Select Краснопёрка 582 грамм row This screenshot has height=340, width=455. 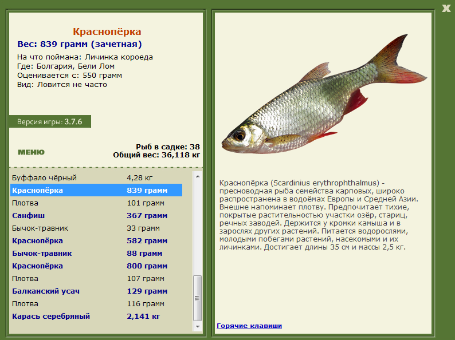pos(96,240)
